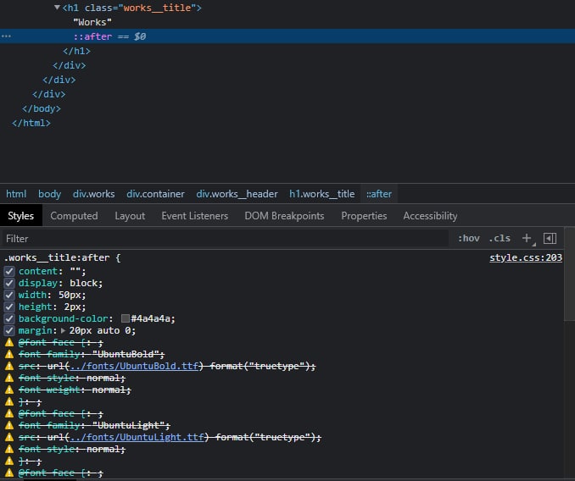Open color picker for #4a4a4a swatch
This screenshot has width=575, height=481.
tap(126, 318)
